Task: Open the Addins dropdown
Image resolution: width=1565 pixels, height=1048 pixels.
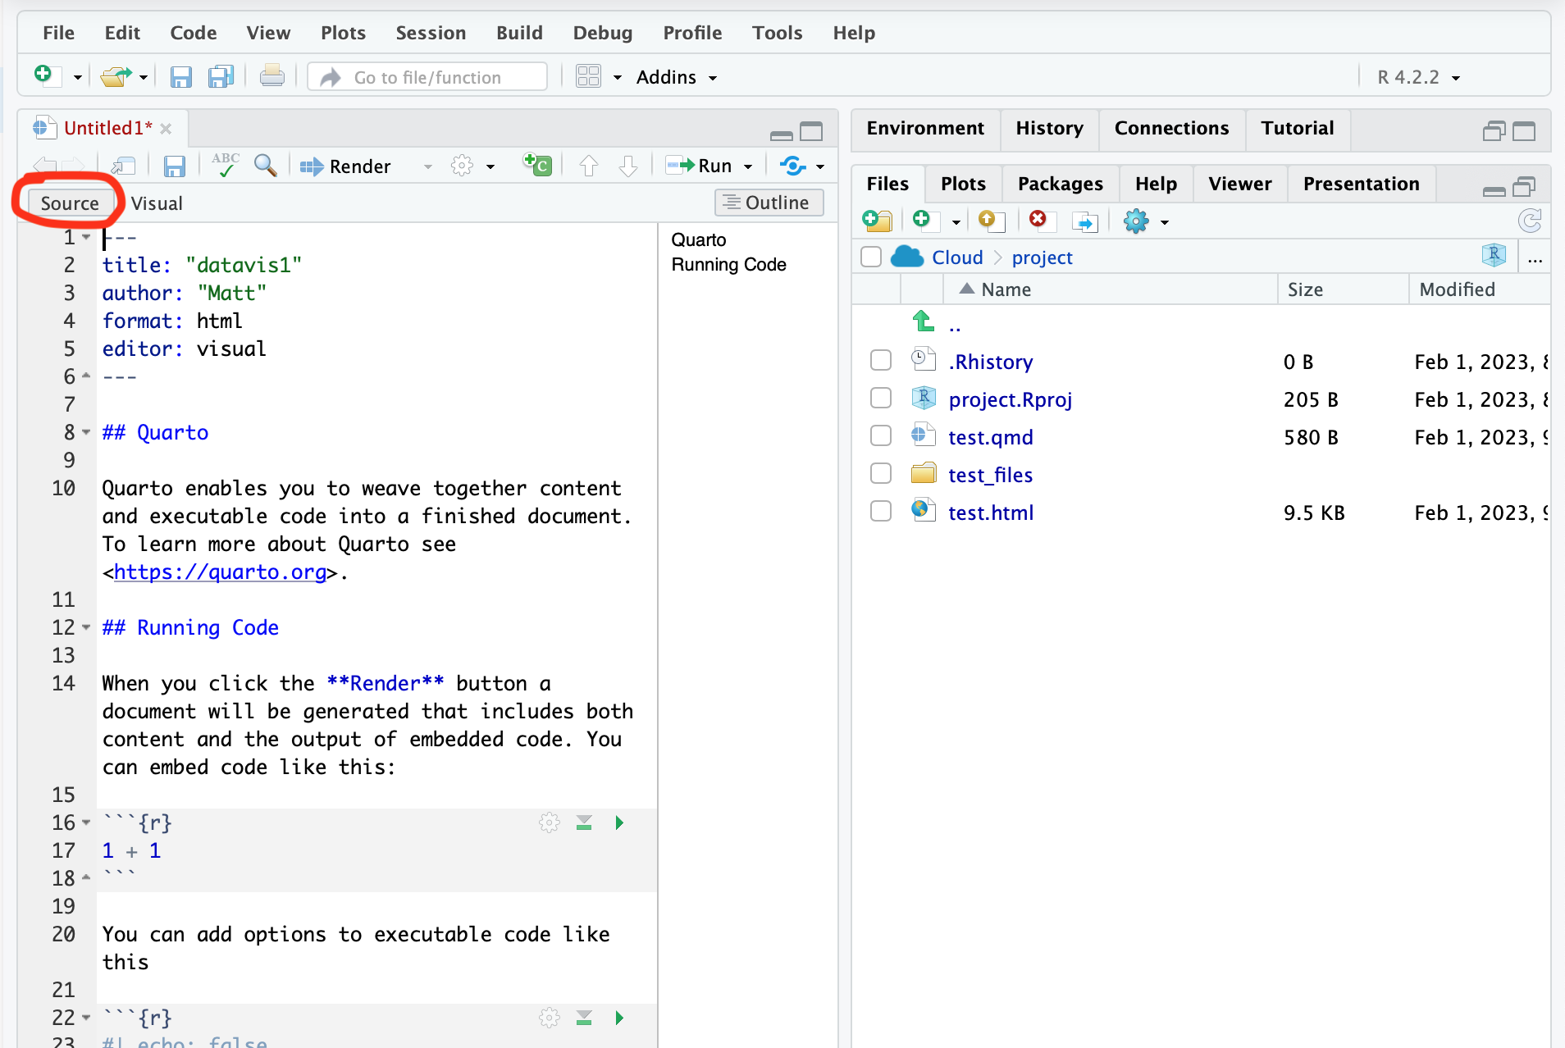Action: [x=677, y=77]
